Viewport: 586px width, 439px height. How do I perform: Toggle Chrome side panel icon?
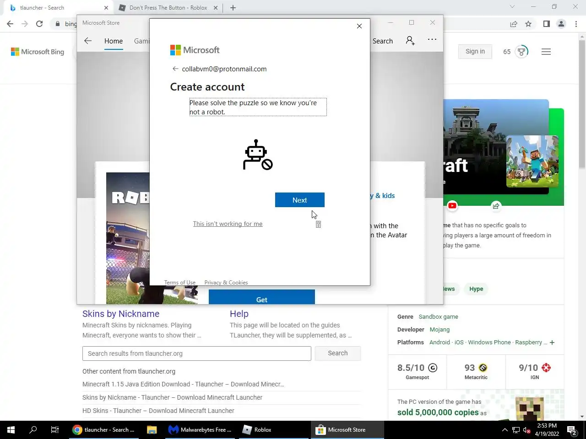[546, 24]
